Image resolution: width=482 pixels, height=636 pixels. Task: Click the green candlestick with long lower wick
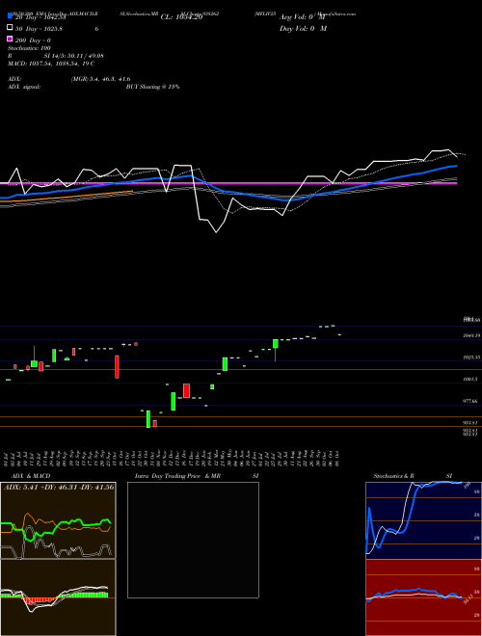(x=276, y=350)
